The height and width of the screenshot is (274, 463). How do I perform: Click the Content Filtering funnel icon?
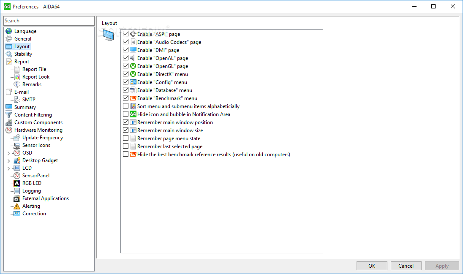[9, 115]
